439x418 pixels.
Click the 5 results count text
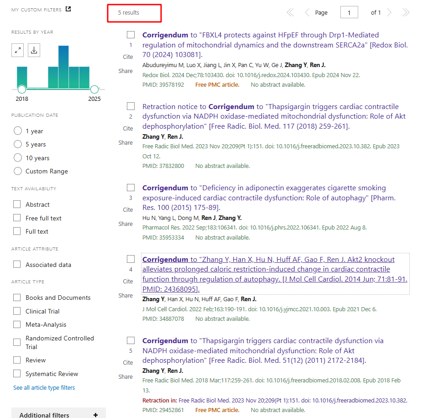tap(129, 13)
